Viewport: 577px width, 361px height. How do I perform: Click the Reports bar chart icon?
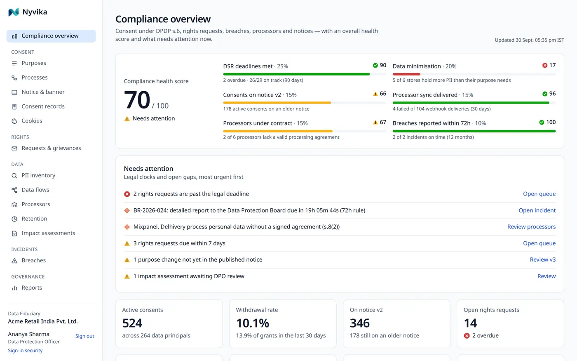point(14,288)
